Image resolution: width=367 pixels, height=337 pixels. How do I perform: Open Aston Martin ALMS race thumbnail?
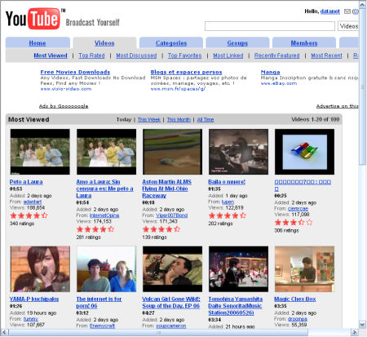pos(172,152)
